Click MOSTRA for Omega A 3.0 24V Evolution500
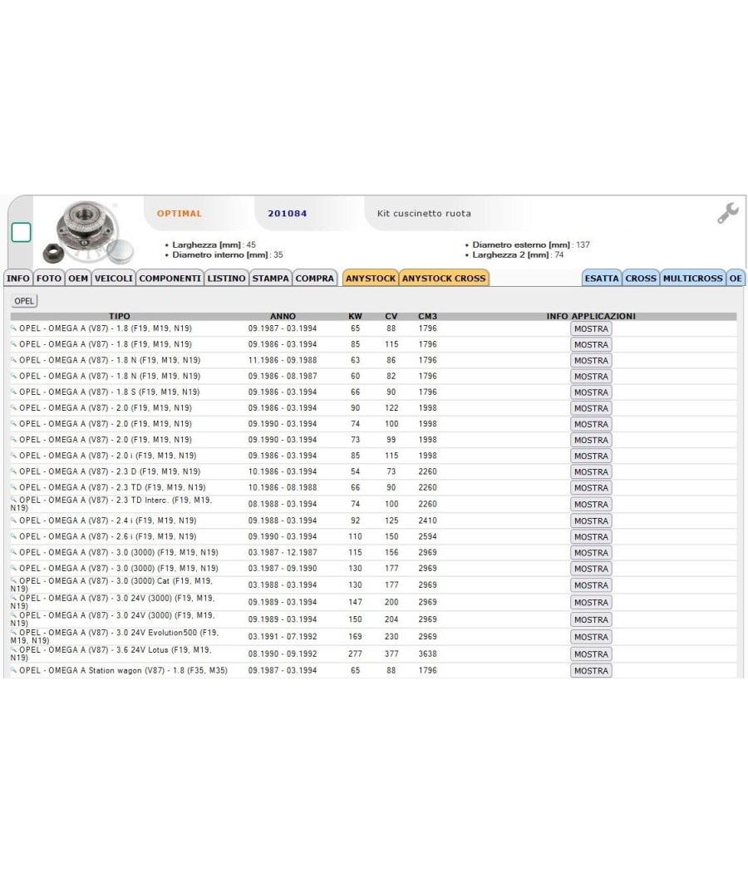Image resolution: width=748 pixels, height=873 pixels. [x=591, y=637]
